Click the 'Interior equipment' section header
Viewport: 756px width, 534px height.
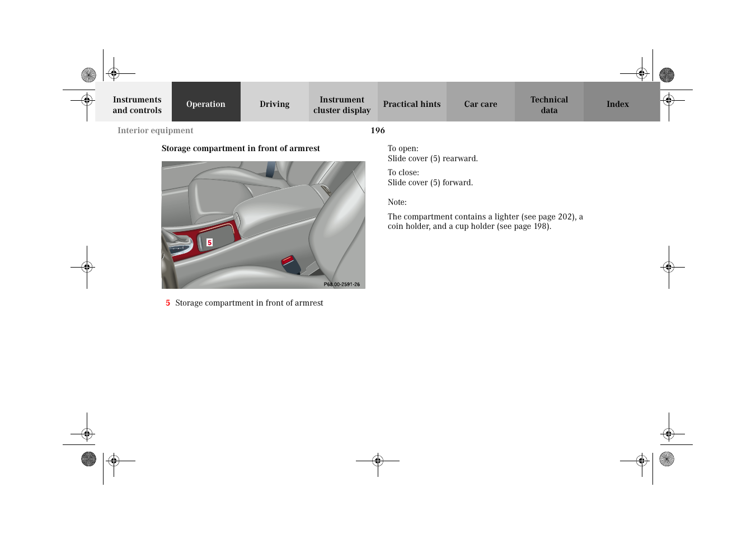click(155, 130)
